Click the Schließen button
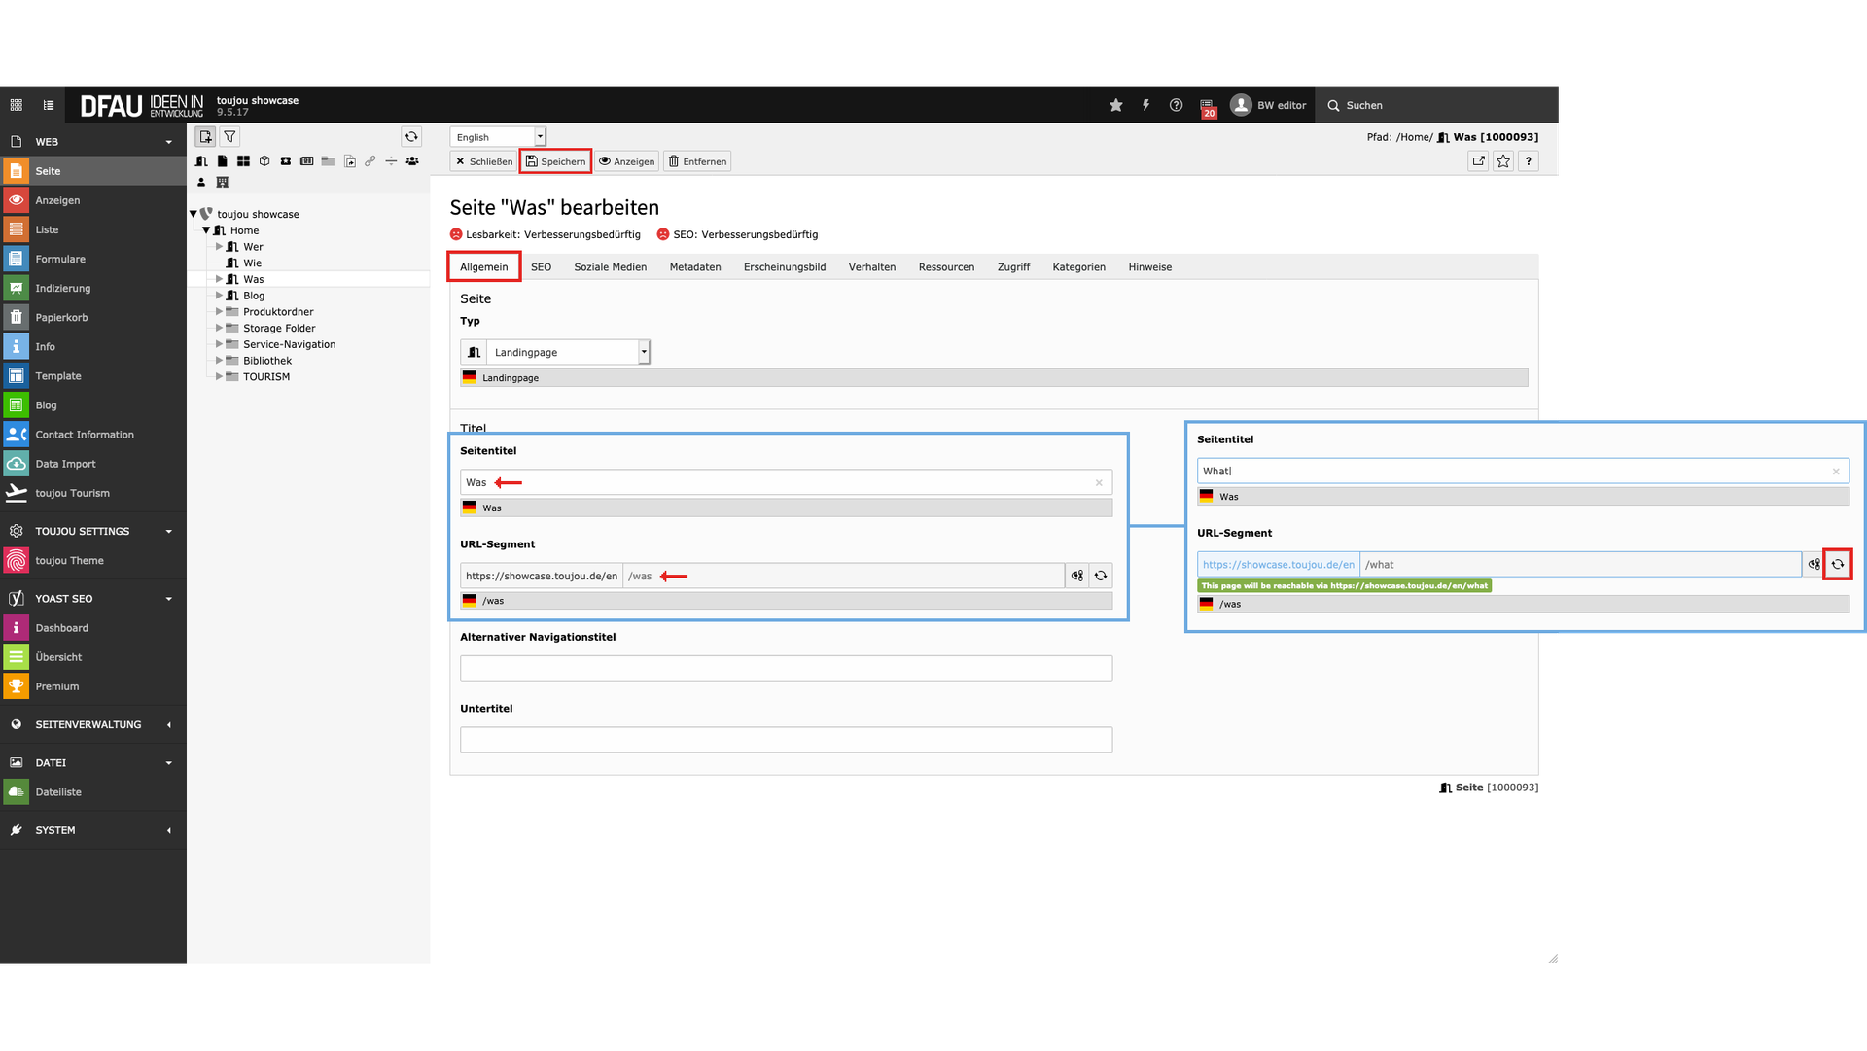Viewport: 1867px width, 1051px height. [484, 161]
